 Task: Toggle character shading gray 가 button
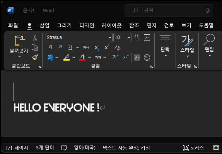137,58
